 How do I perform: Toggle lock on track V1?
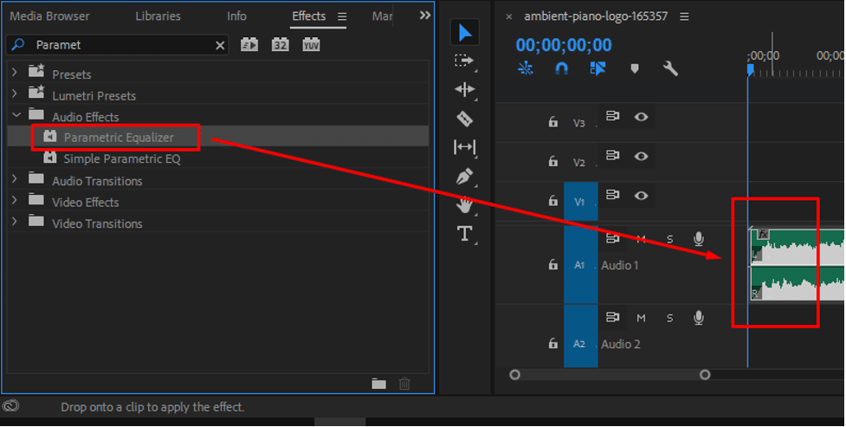point(553,200)
